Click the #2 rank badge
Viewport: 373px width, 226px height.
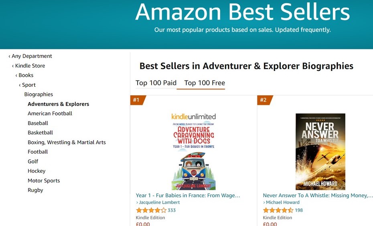263,100
